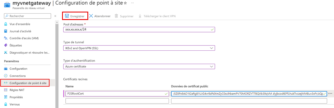This screenshot has width=334, height=108.
Task: Click the Certificats racines label
Action: [x=75, y=79]
